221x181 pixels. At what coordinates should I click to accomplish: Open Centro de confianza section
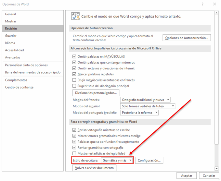tap(19, 87)
